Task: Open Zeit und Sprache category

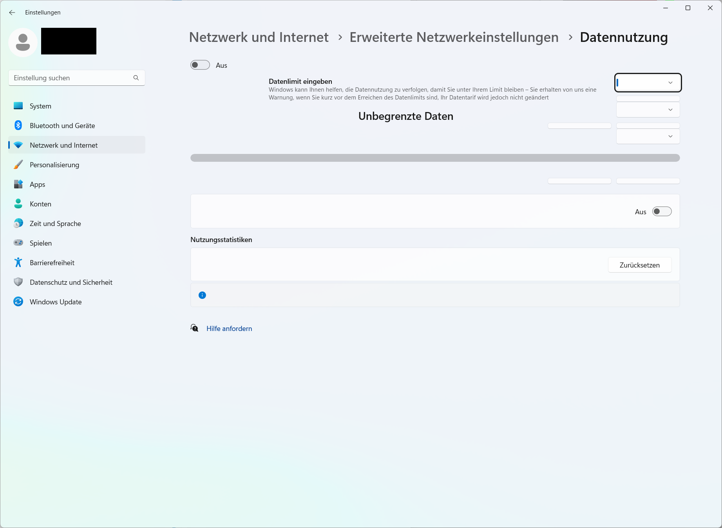Action: click(x=77, y=223)
